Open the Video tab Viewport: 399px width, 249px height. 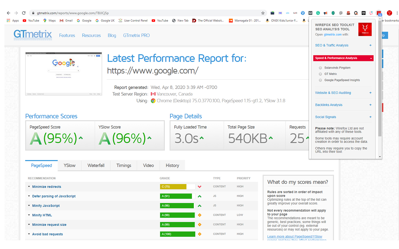pyautogui.click(x=148, y=166)
